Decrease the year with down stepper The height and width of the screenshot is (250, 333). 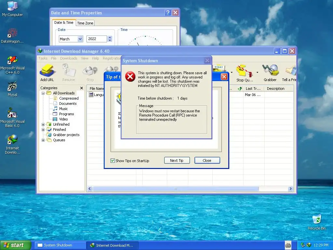110,40
